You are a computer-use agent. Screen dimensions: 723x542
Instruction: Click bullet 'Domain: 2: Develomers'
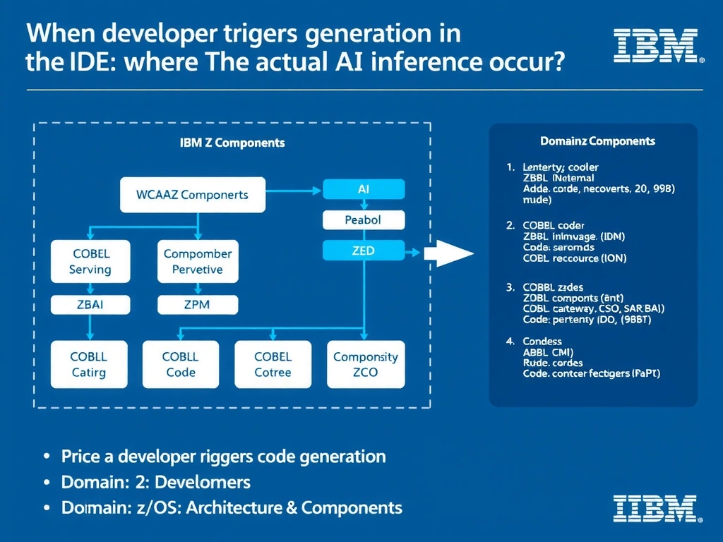click(156, 482)
